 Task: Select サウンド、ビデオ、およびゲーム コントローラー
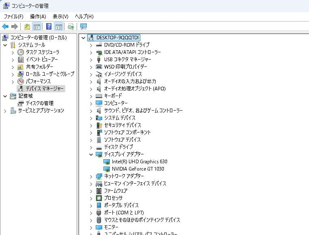click(x=144, y=110)
